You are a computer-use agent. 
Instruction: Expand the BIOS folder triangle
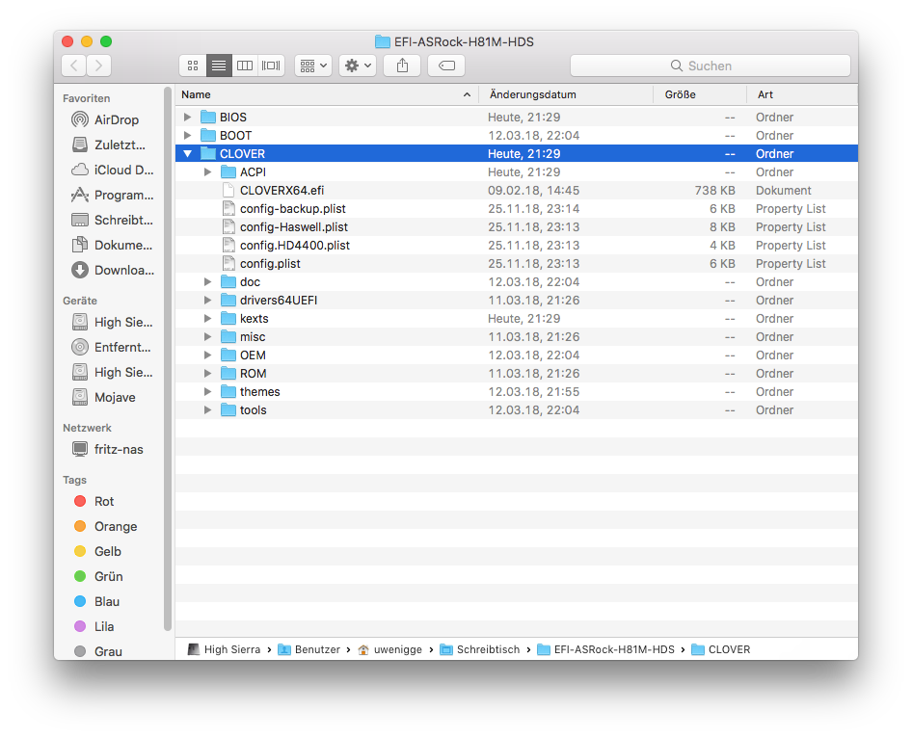(187, 118)
